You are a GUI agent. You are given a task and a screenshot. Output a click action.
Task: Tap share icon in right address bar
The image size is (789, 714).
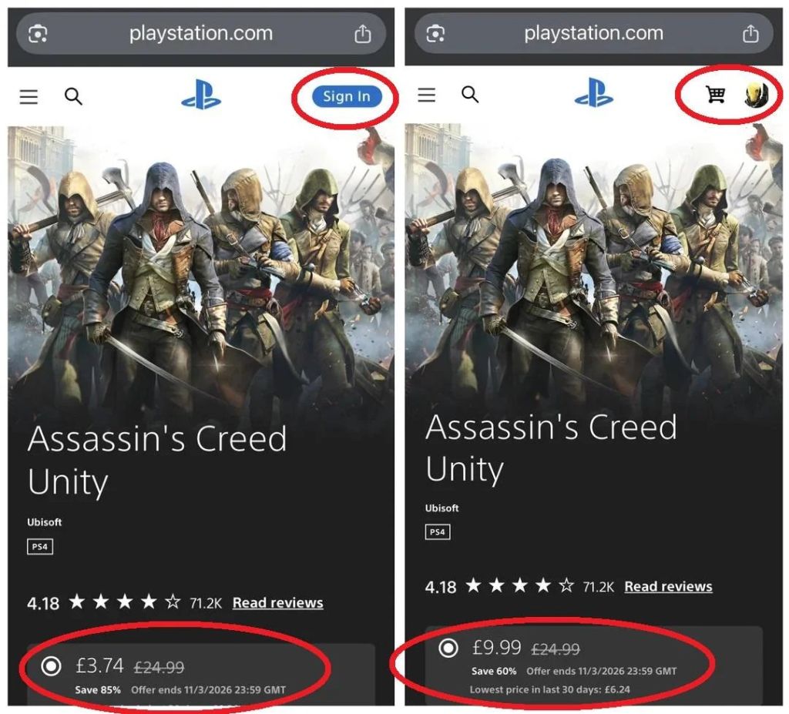coord(750,34)
